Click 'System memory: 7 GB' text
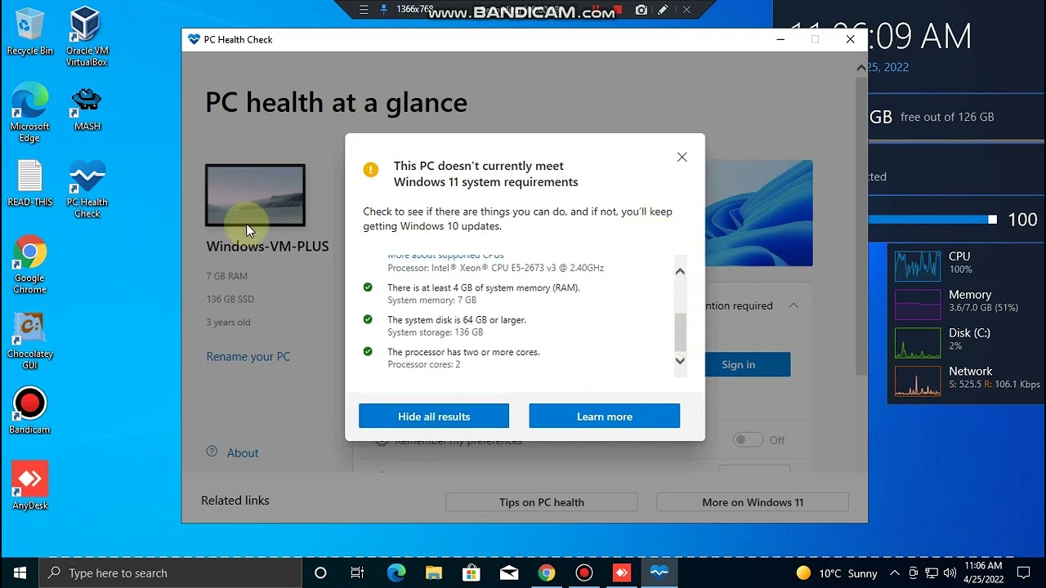This screenshot has width=1046, height=588. pos(431,301)
